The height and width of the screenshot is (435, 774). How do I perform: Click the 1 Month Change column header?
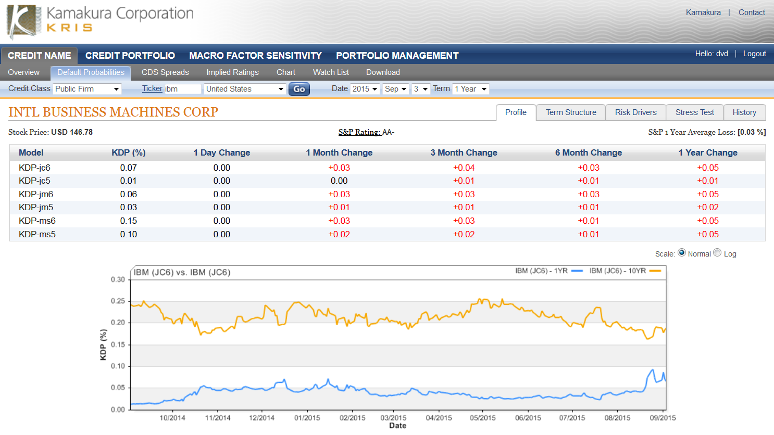tap(339, 152)
